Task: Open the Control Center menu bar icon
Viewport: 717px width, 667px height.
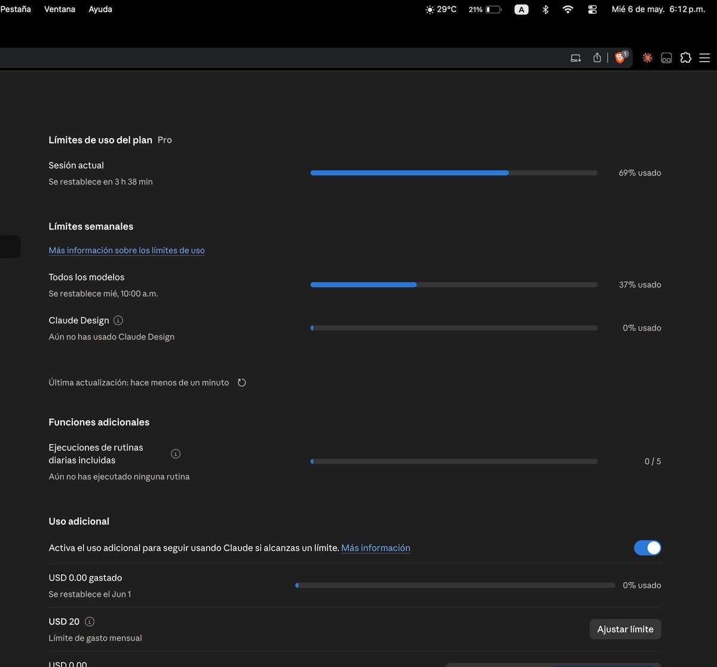Action: 592,10
